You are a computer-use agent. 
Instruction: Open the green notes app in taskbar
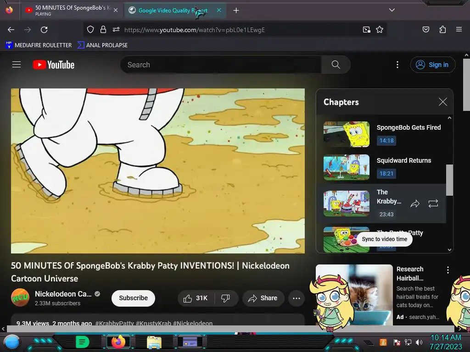(x=83, y=341)
